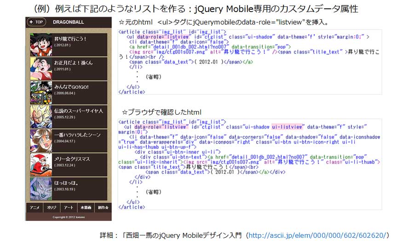Image resolution: width=414 pixels, height=241 pixels.
Task: Click the '西畑一馬のjQuery Mobileデザイン入門' citation text
Action: pos(184,235)
